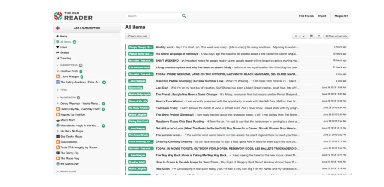This screenshot has width=384, height=187.
Task: Click the previous item up chevron button
Action: 296,36
